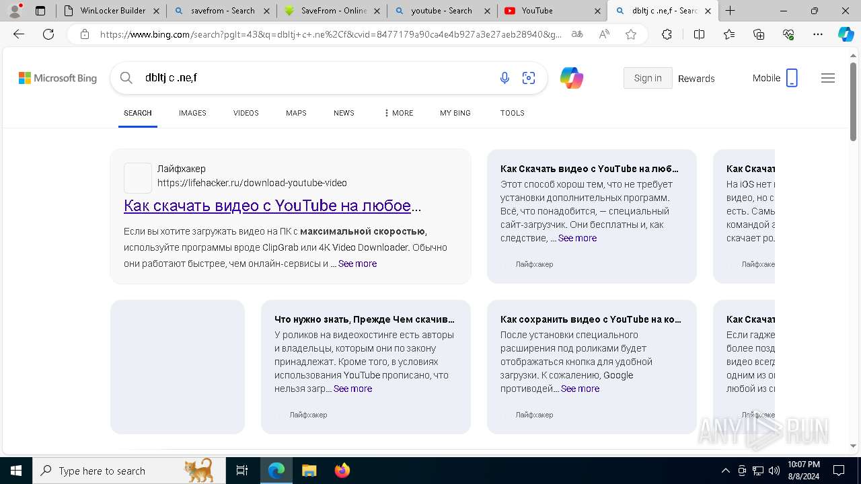Image resolution: width=861 pixels, height=484 pixels.
Task: Open a new browser tab with plus
Action: pos(731,11)
